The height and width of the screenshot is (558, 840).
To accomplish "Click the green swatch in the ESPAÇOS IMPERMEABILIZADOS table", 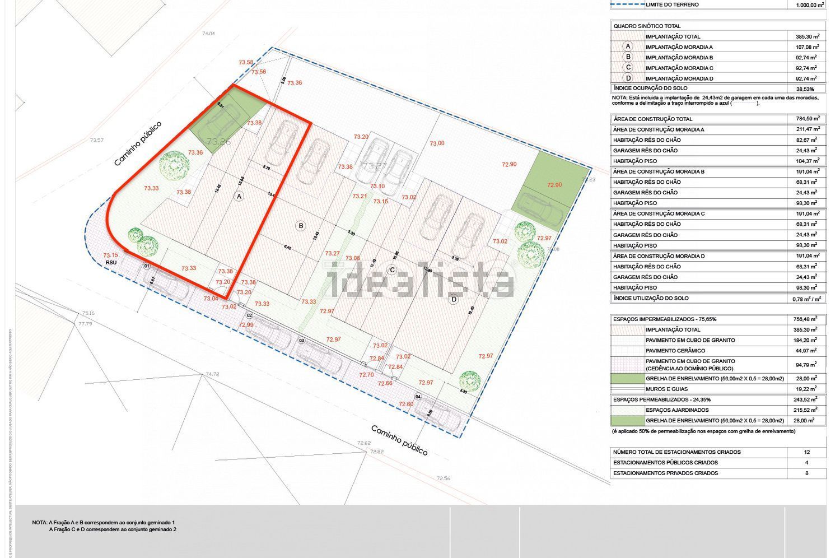I will (627, 379).
